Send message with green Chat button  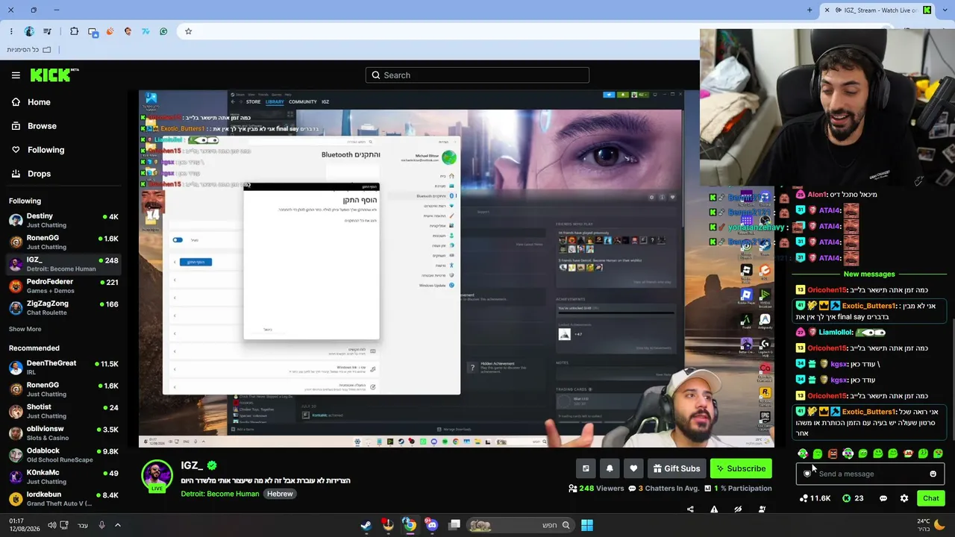pyautogui.click(x=930, y=498)
